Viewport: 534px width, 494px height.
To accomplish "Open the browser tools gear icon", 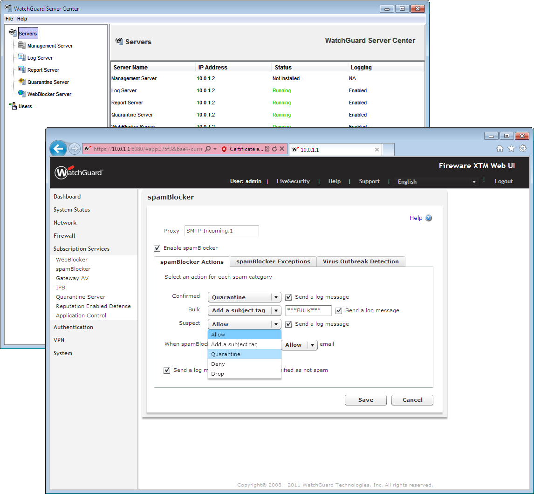I will click(x=523, y=149).
